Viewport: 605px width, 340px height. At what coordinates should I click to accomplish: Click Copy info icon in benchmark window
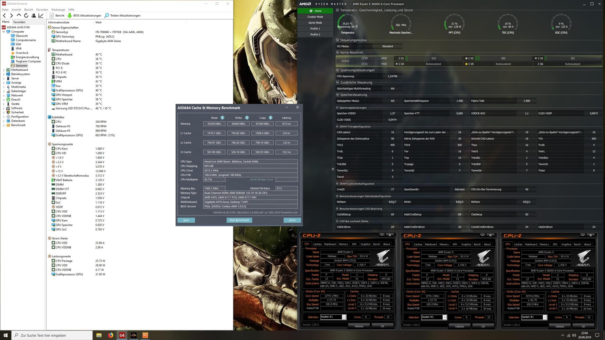click(x=270, y=117)
